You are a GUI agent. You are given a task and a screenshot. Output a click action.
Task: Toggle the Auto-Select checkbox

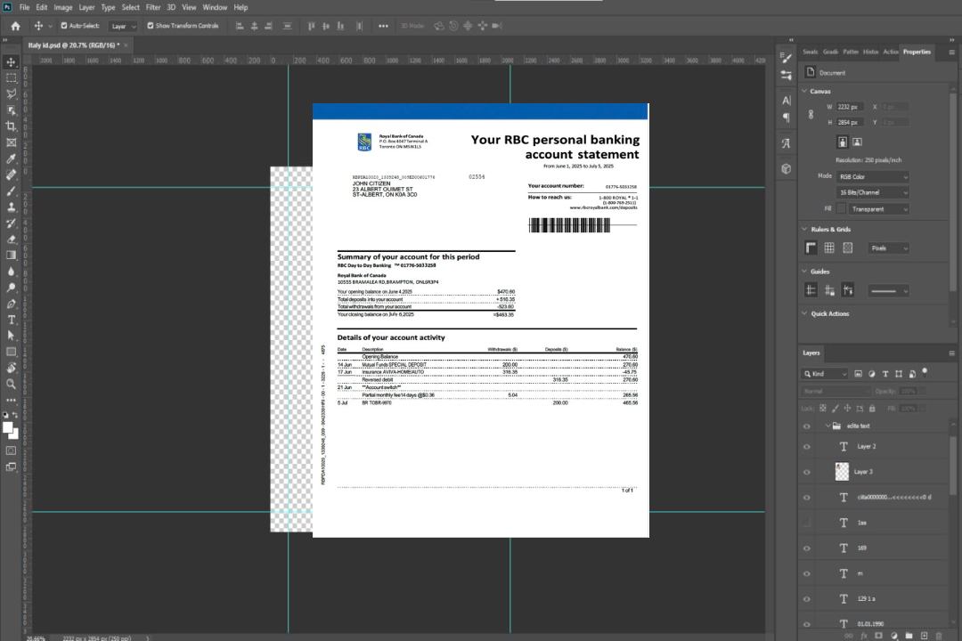coord(64,26)
